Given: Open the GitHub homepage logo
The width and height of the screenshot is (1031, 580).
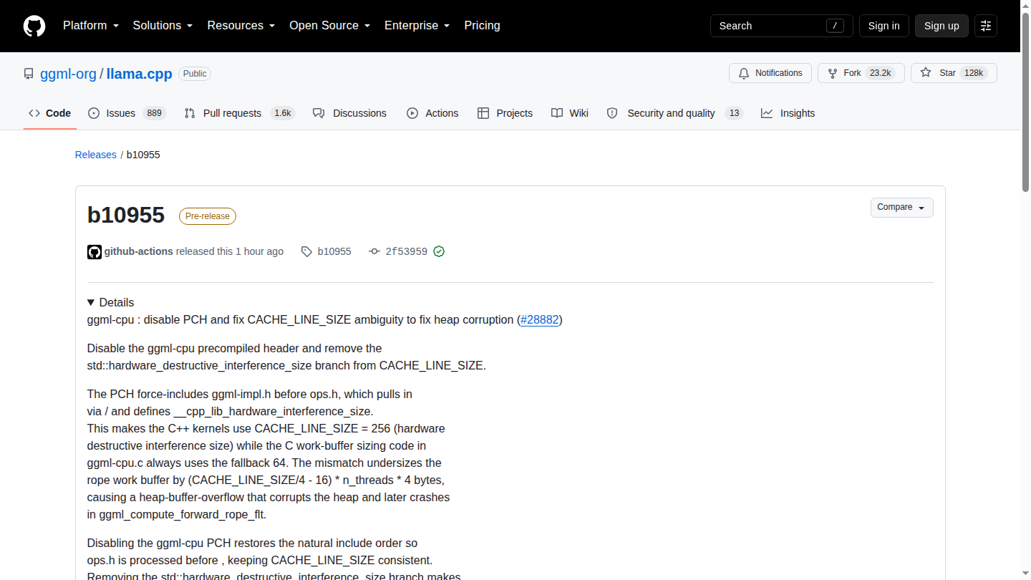Looking at the screenshot, I should (34, 26).
